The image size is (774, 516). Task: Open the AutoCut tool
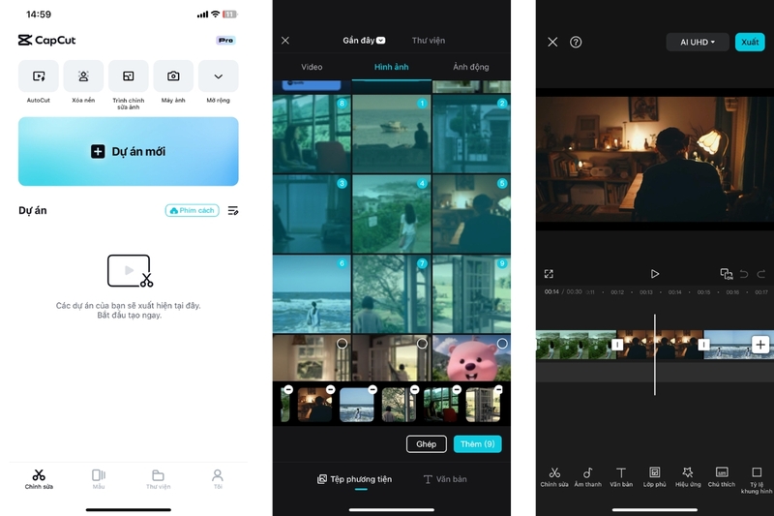tap(39, 76)
